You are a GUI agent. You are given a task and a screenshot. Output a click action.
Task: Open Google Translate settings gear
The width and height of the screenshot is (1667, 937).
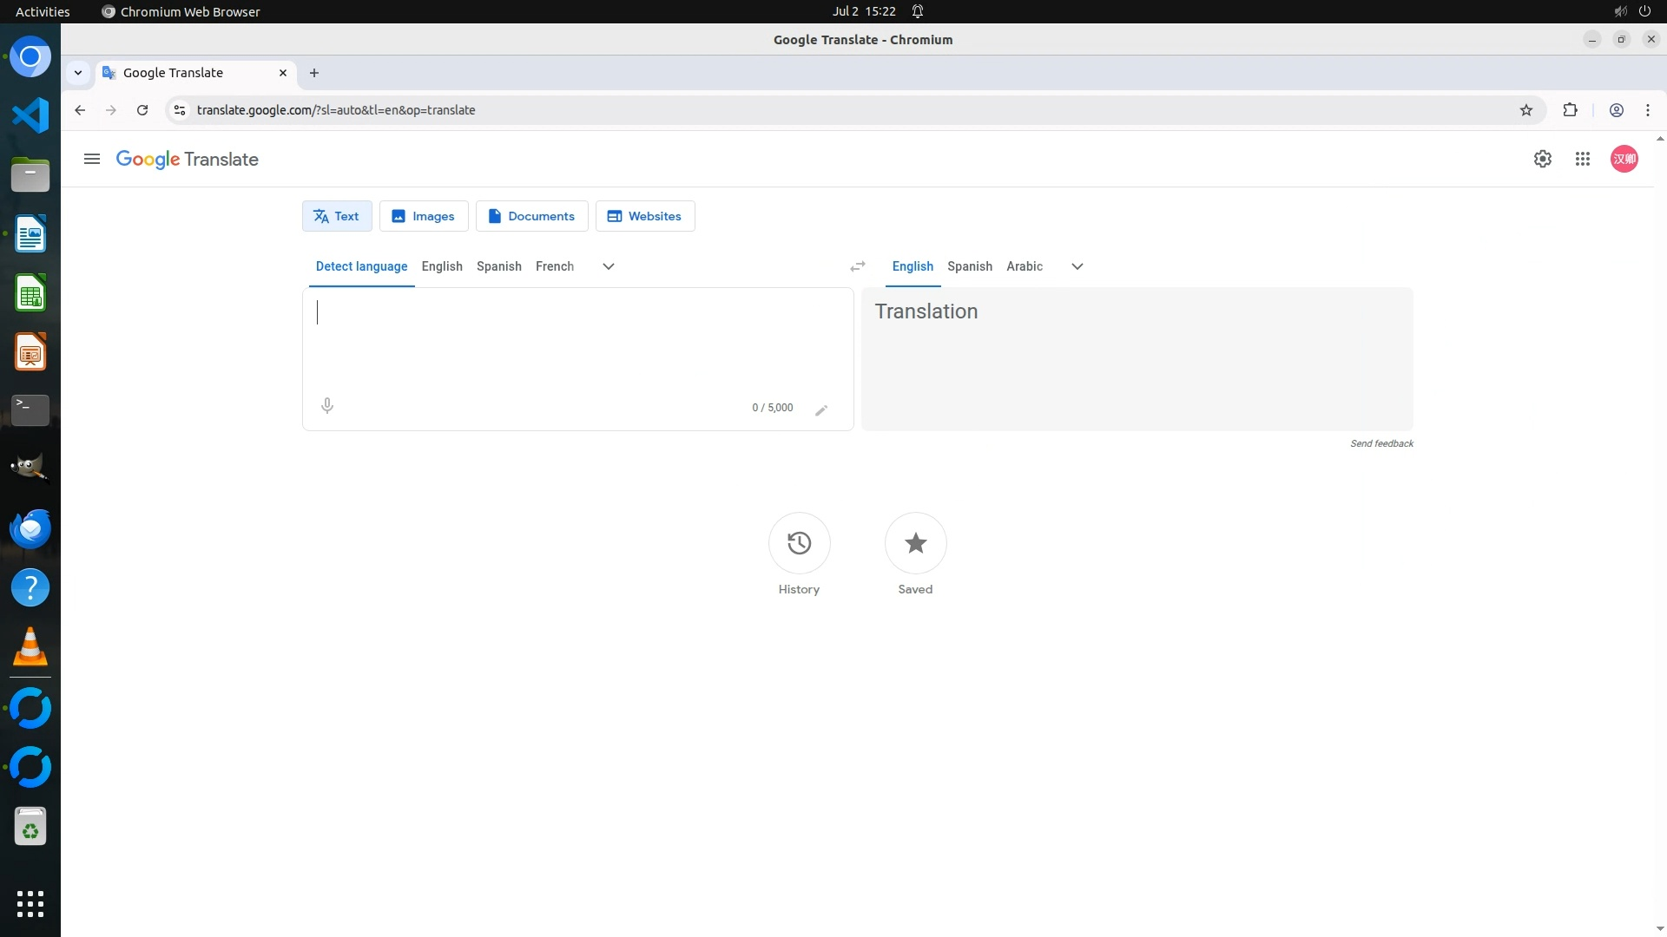tap(1542, 159)
